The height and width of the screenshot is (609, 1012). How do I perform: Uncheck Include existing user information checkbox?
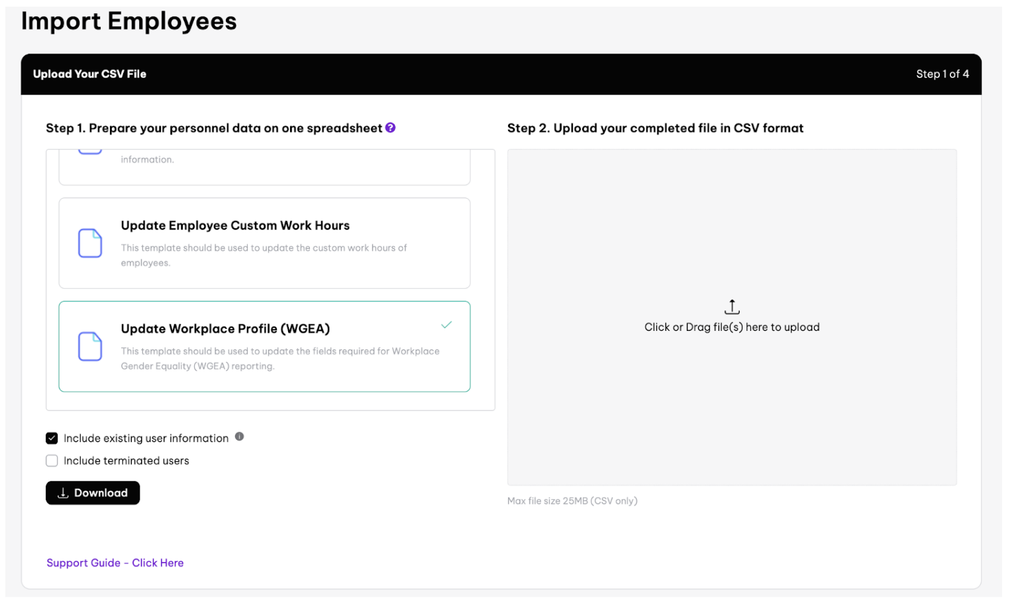click(52, 438)
